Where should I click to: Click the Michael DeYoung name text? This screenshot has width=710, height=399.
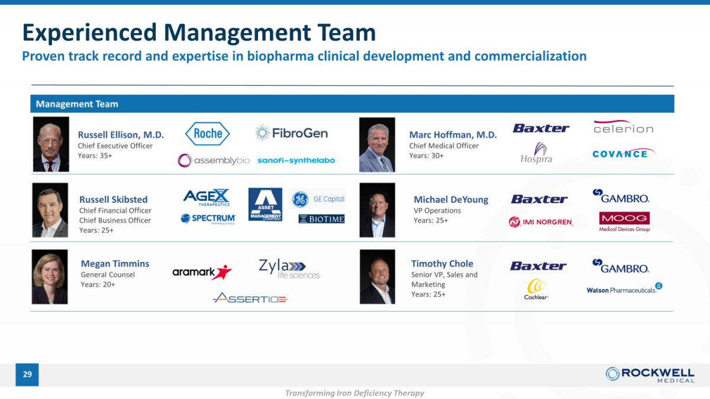coord(451,200)
